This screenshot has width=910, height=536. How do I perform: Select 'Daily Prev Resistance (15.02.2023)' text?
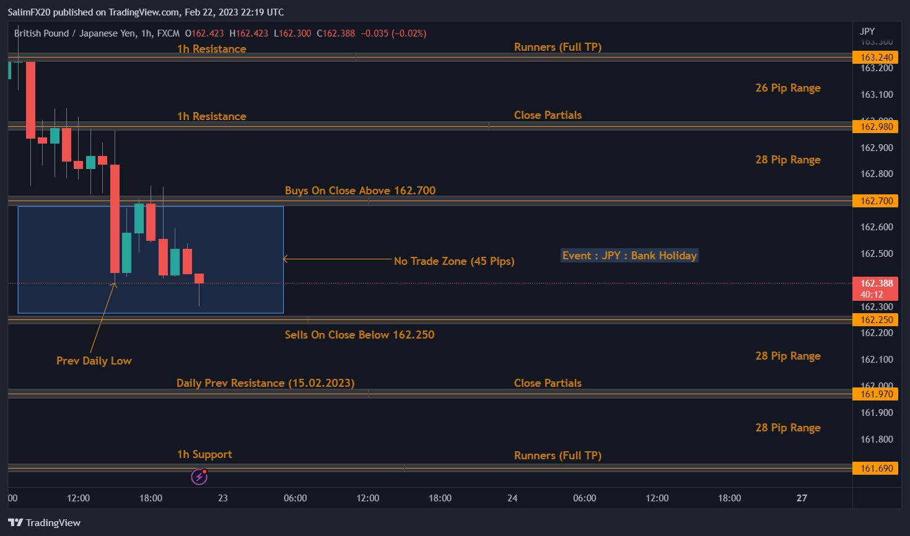(x=265, y=383)
